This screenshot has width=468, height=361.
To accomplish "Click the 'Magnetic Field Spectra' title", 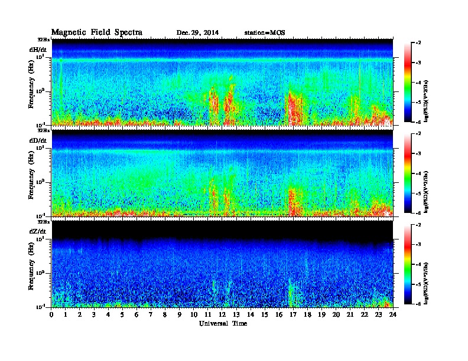I will [x=97, y=32].
